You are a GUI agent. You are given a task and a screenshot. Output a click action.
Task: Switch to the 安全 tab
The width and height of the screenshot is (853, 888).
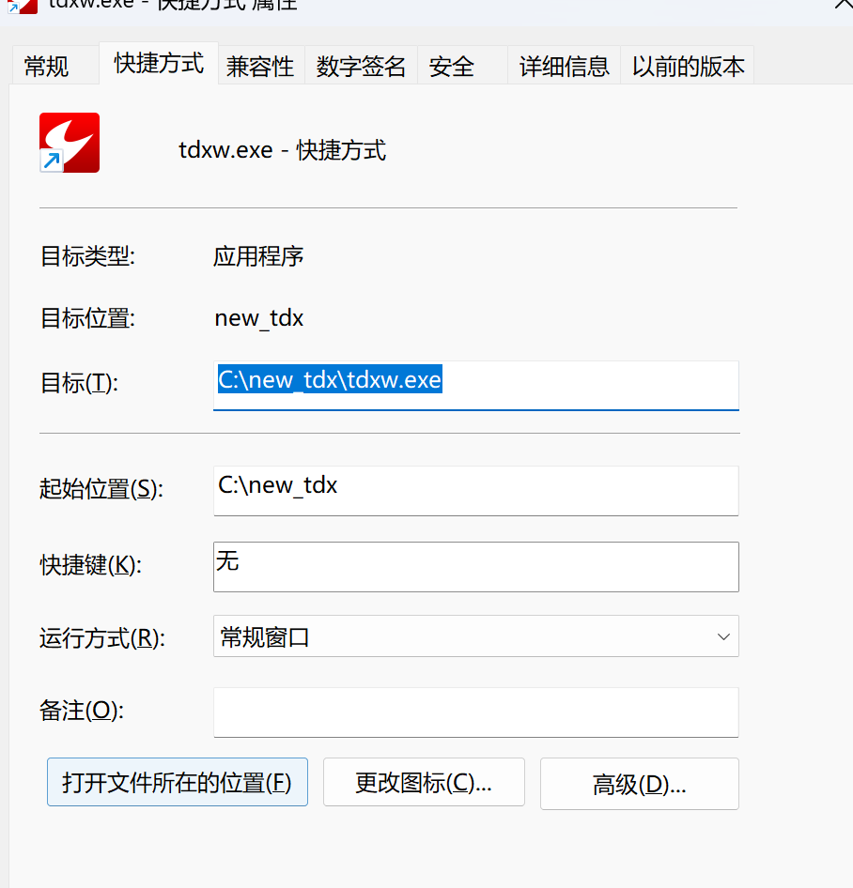click(462, 66)
